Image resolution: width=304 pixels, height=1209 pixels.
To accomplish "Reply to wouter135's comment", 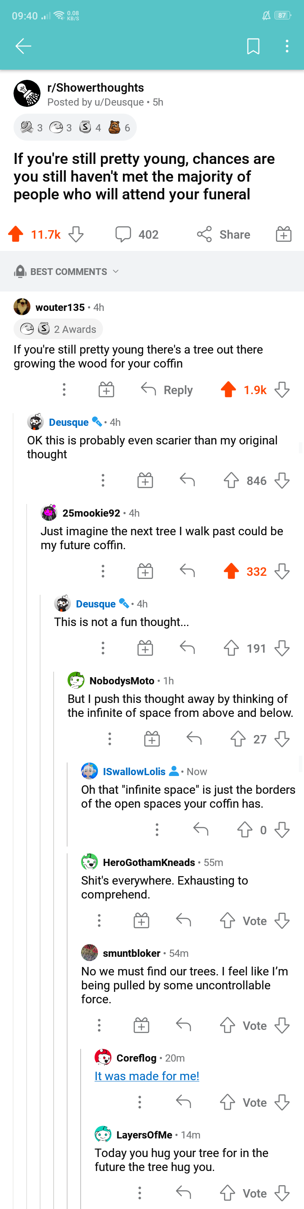I will coord(167,389).
